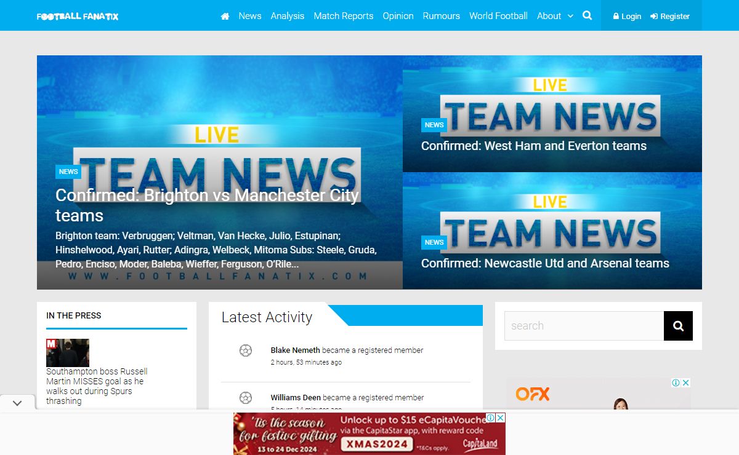Screen dimensions: 739x455
Task: Click NEWS tag on Brighton article
Action: point(68,172)
